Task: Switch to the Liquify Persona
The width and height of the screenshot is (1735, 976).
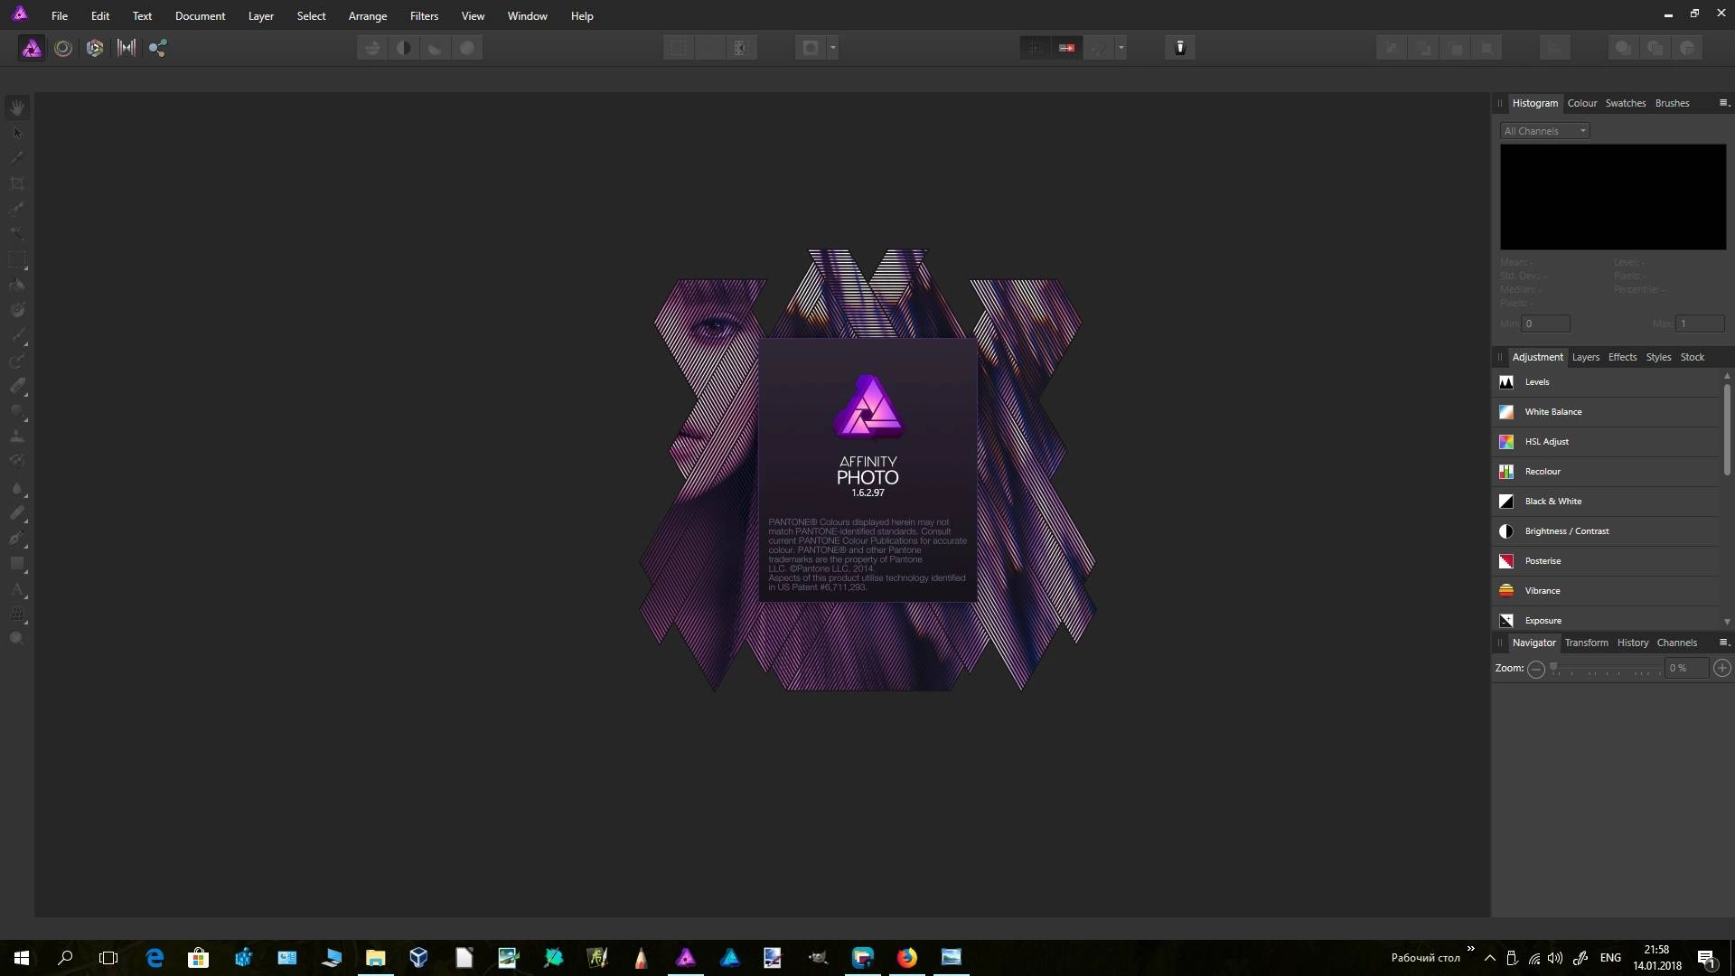Action: click(63, 48)
